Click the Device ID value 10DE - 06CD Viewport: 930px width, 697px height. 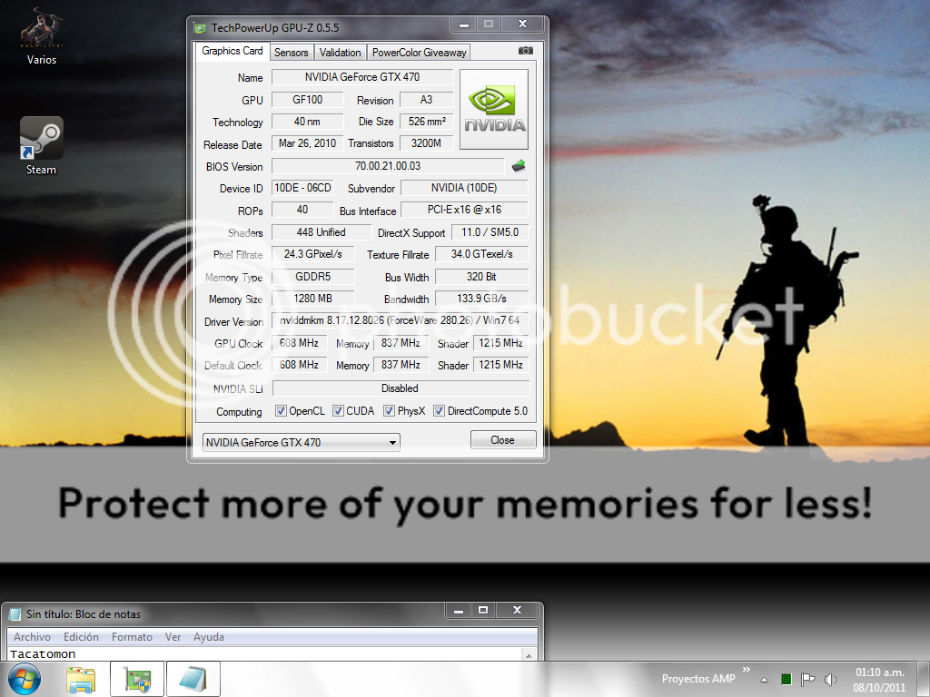302,188
